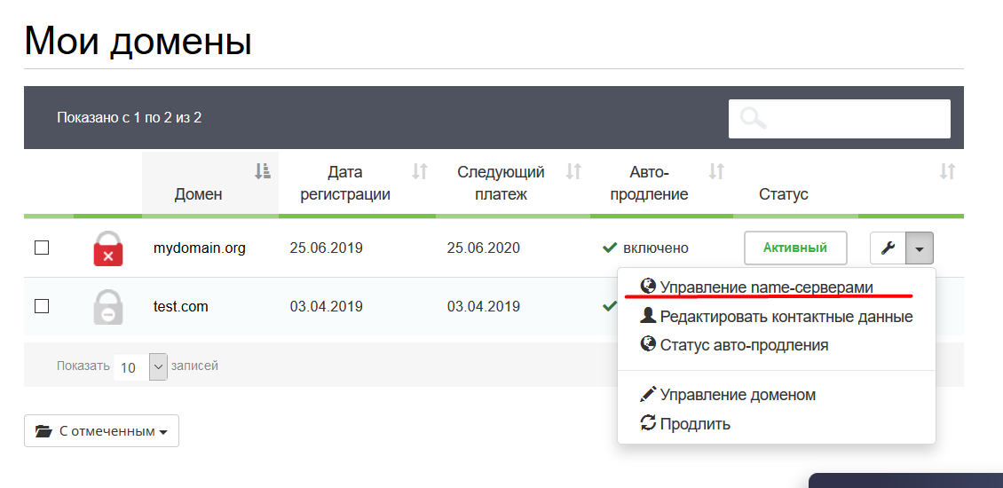Tick the checkbox for test.com
Viewport: 1003px width, 488px height.
42,306
